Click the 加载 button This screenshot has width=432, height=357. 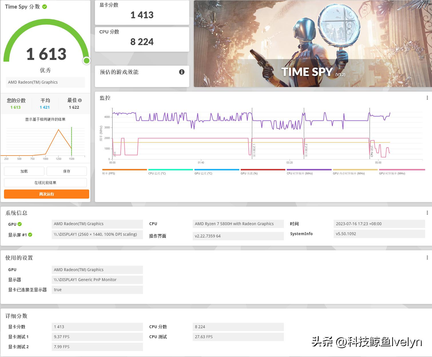(x=24, y=171)
